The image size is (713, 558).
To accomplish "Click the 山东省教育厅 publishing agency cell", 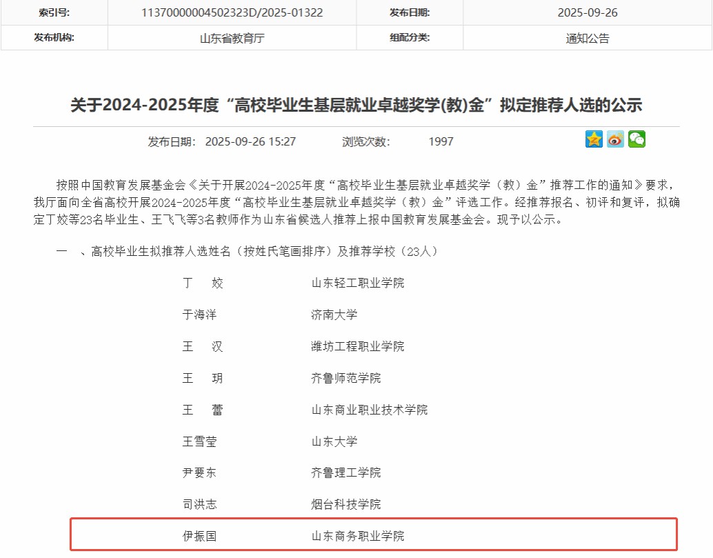I will 232,38.
